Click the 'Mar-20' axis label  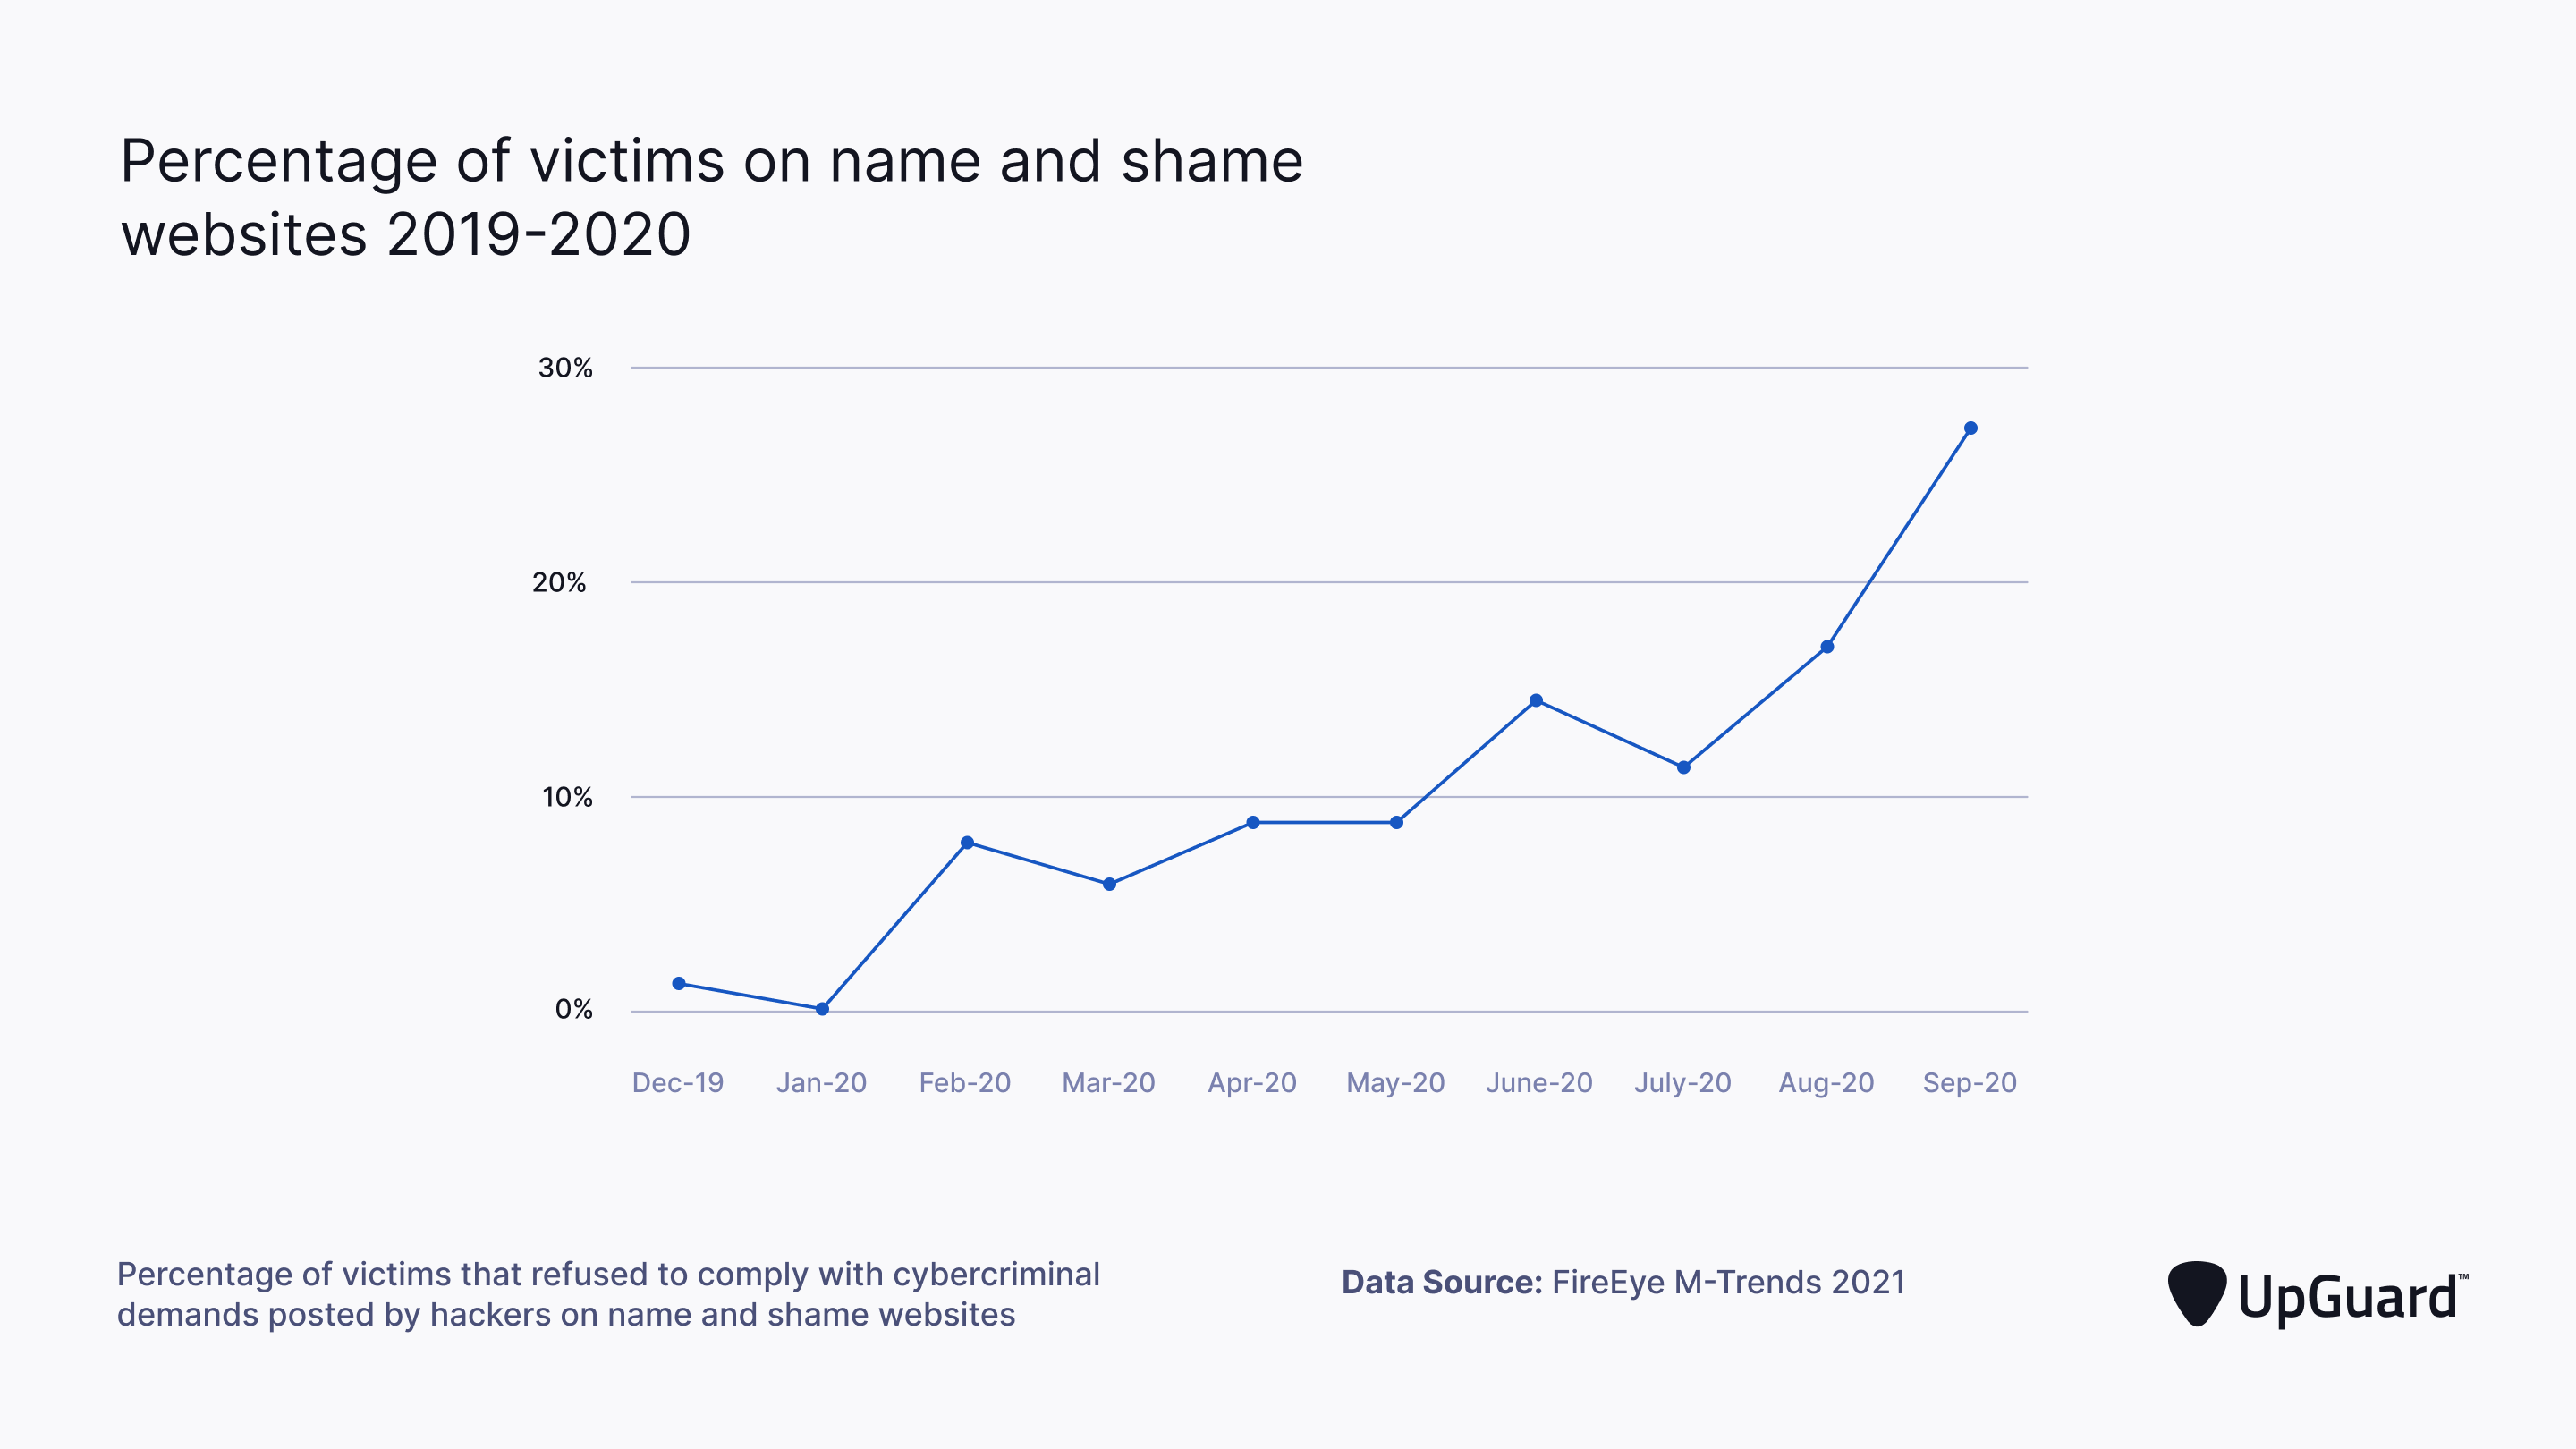click(1109, 1083)
